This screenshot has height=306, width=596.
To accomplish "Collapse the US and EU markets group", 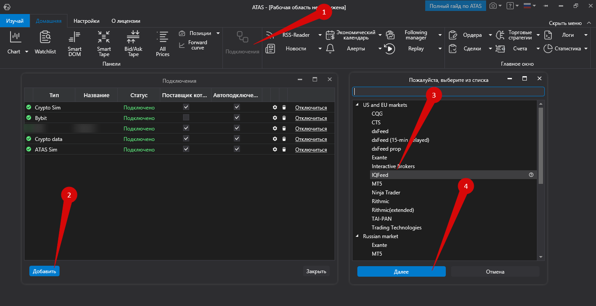I will (357, 105).
